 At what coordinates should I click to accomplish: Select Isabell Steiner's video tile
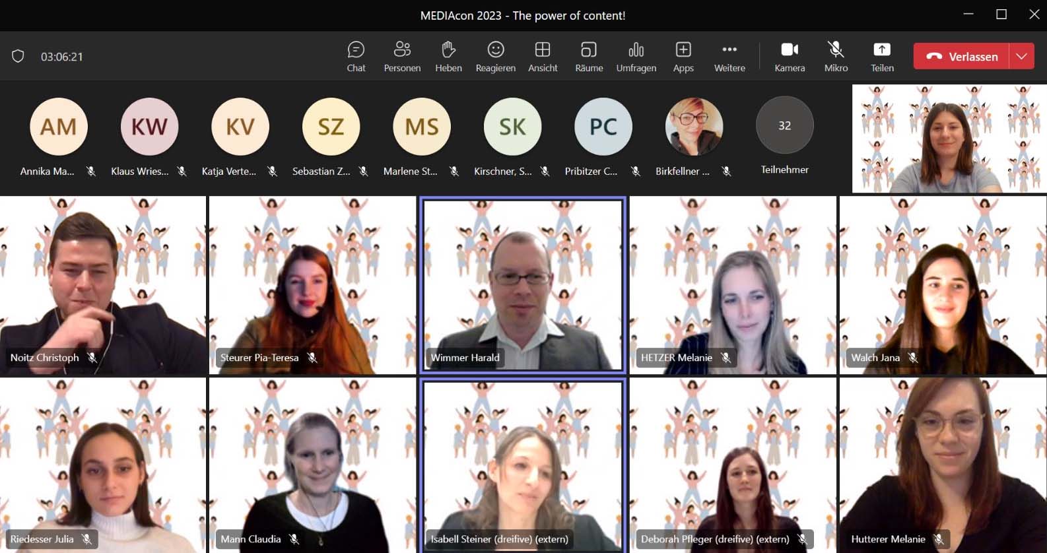click(522, 466)
